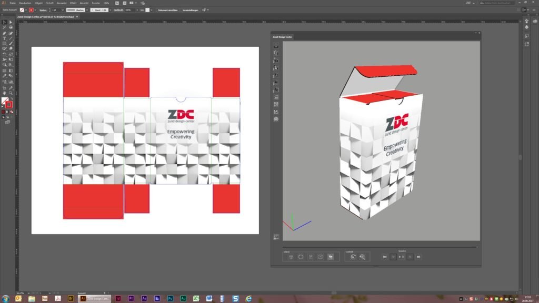This screenshot has height=303, width=539.
Task: Switch to the Zünd Design Center panel tab
Action: tap(282, 37)
